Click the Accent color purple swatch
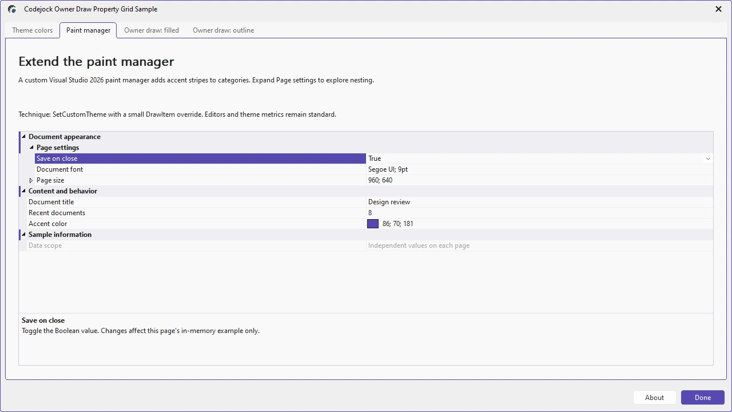This screenshot has width=732, height=412. coord(373,224)
